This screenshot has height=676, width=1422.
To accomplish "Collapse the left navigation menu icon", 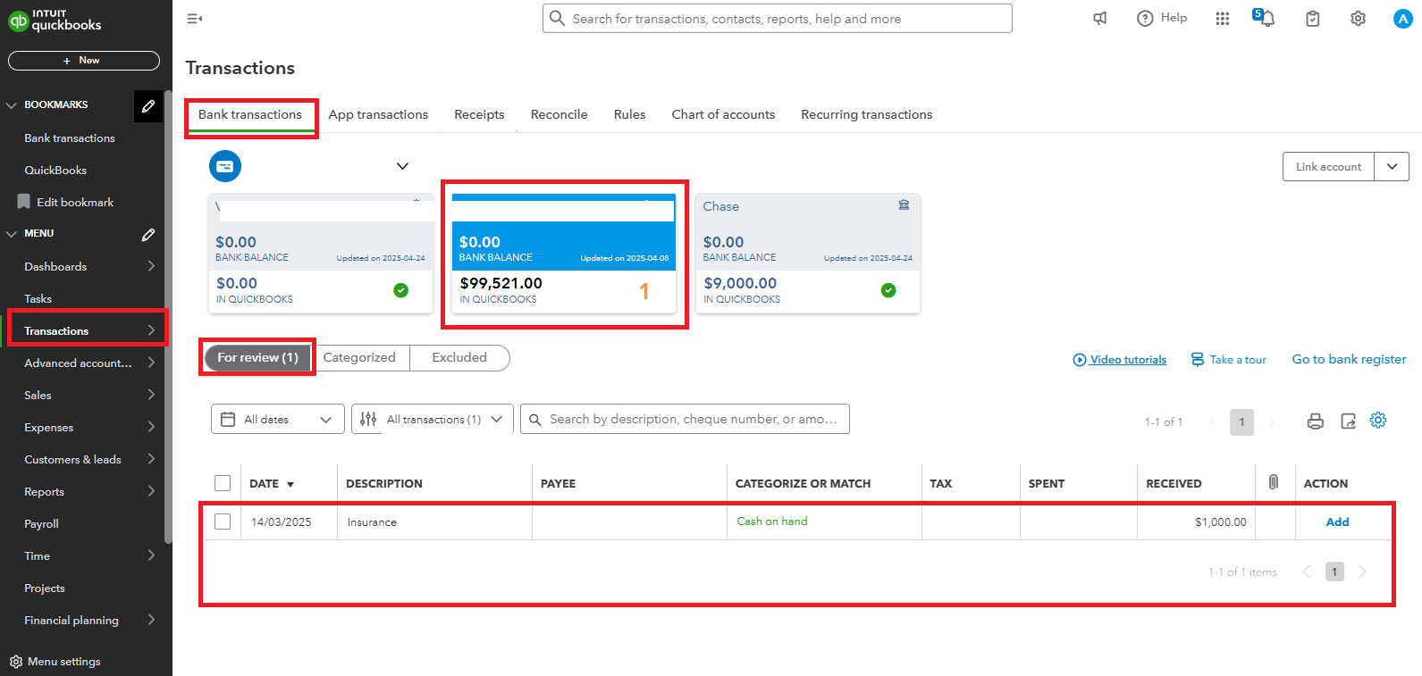I will coord(194,19).
